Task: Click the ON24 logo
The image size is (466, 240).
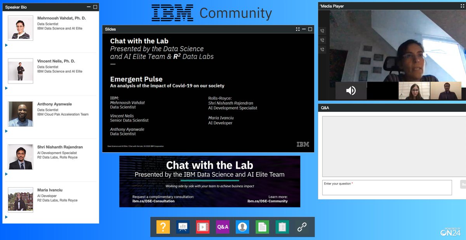Action: point(450,231)
